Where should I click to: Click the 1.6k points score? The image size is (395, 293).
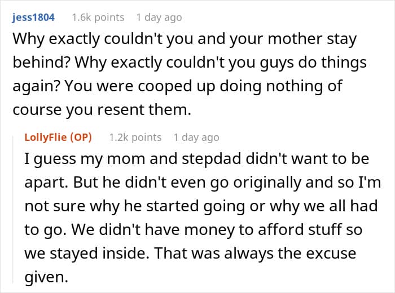98,17
